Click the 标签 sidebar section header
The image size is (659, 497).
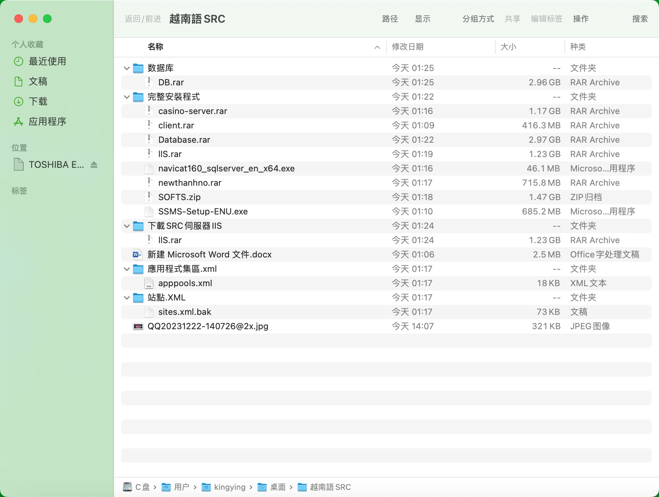[x=19, y=191]
